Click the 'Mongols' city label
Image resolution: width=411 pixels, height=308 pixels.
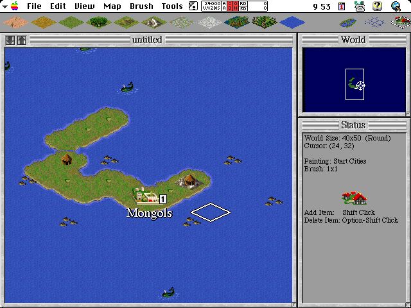click(149, 213)
